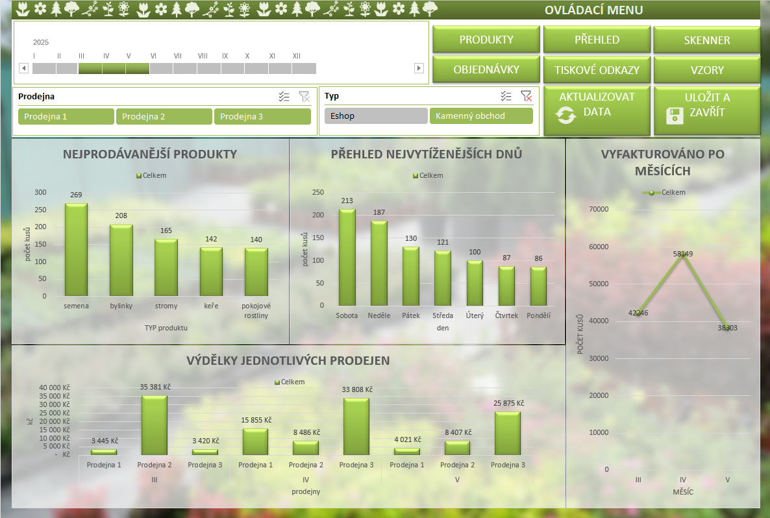The image size is (770, 518).
Task: Launch the SKENNER button
Action: tap(706, 40)
